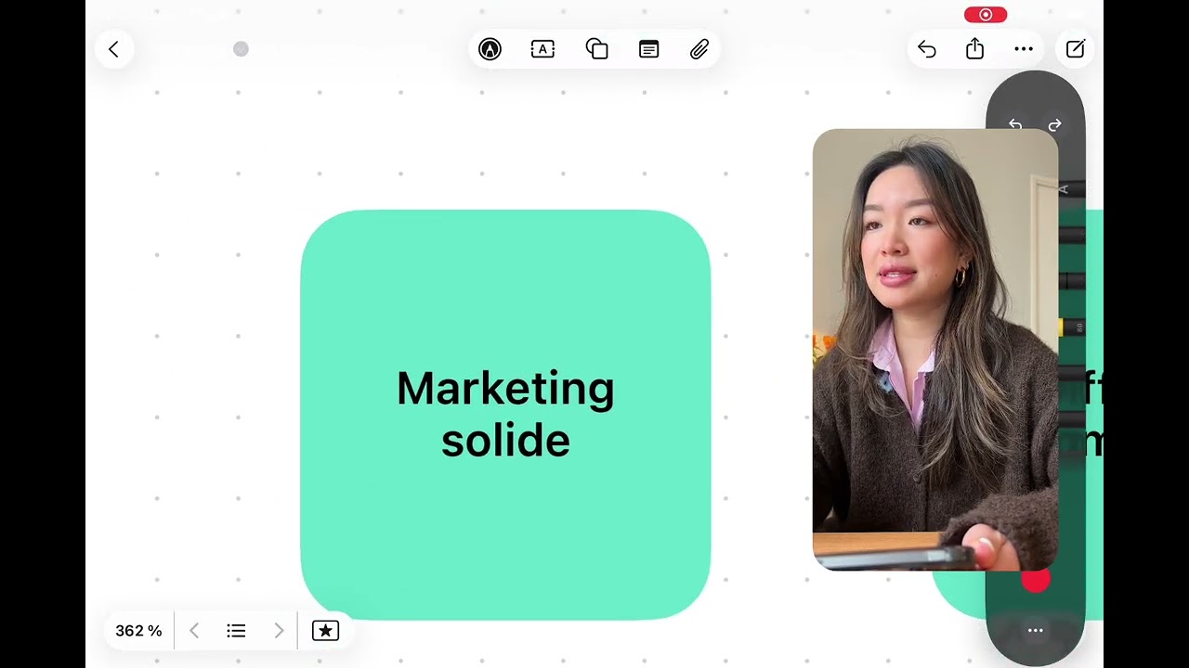Select the pen drawing tool icon
The image size is (1189, 668).
490,49
